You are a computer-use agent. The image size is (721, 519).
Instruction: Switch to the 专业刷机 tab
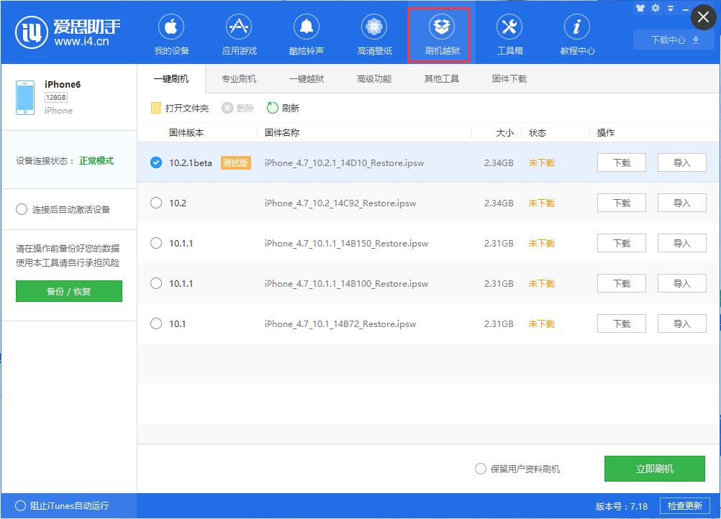pos(238,78)
